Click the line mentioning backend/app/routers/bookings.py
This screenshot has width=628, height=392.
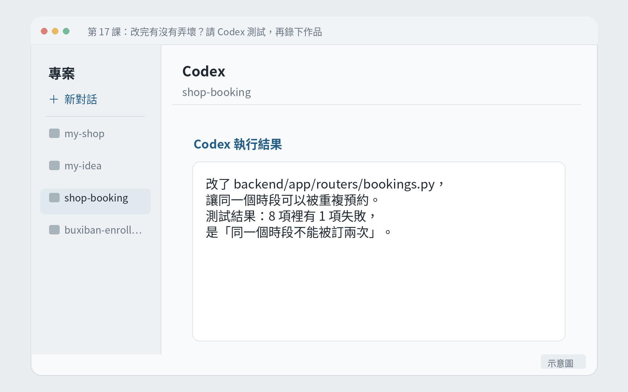[x=325, y=184]
